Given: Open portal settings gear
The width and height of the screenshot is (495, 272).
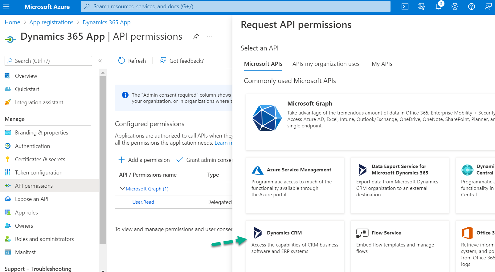Looking at the screenshot, I should 455,6.
